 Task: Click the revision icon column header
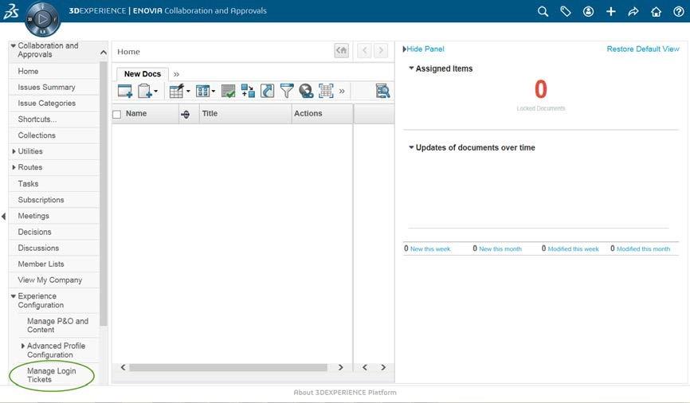[186, 115]
